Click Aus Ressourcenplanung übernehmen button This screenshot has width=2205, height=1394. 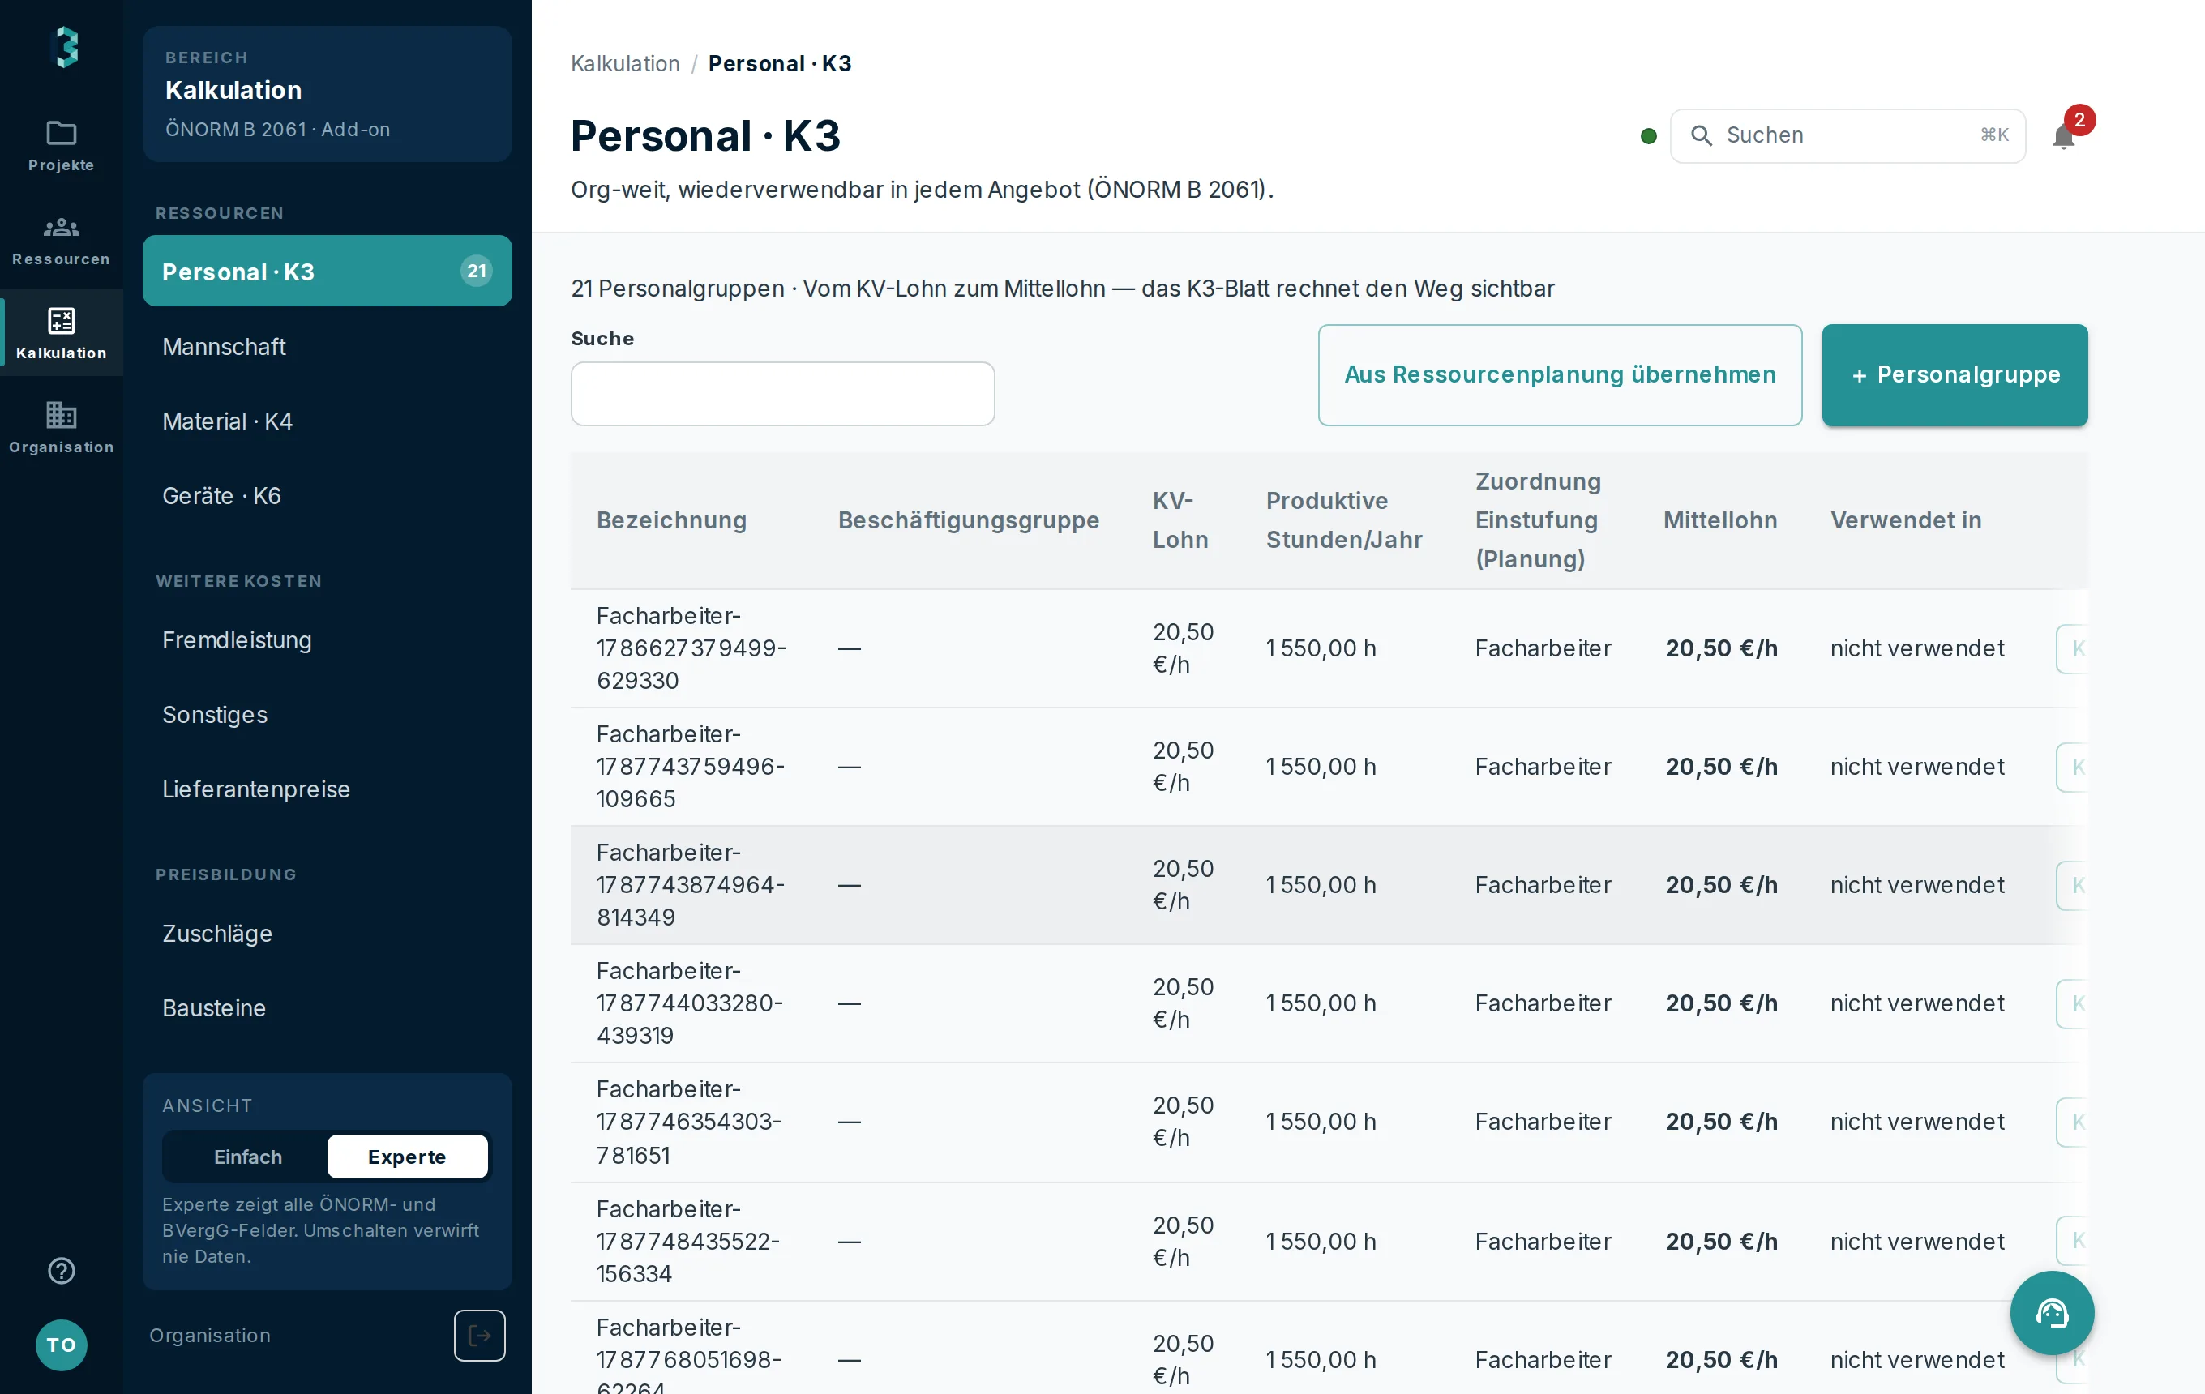[1560, 374]
